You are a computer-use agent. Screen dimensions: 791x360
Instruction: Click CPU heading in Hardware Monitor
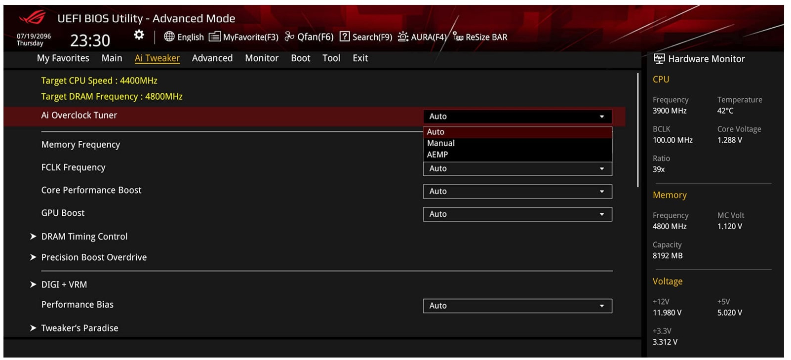(661, 80)
